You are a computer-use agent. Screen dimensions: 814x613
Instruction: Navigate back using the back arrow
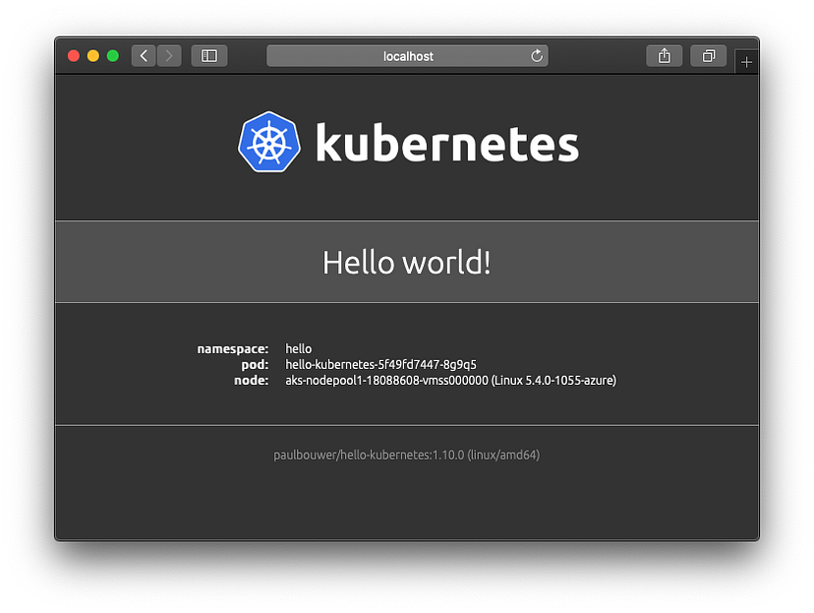tap(143, 56)
